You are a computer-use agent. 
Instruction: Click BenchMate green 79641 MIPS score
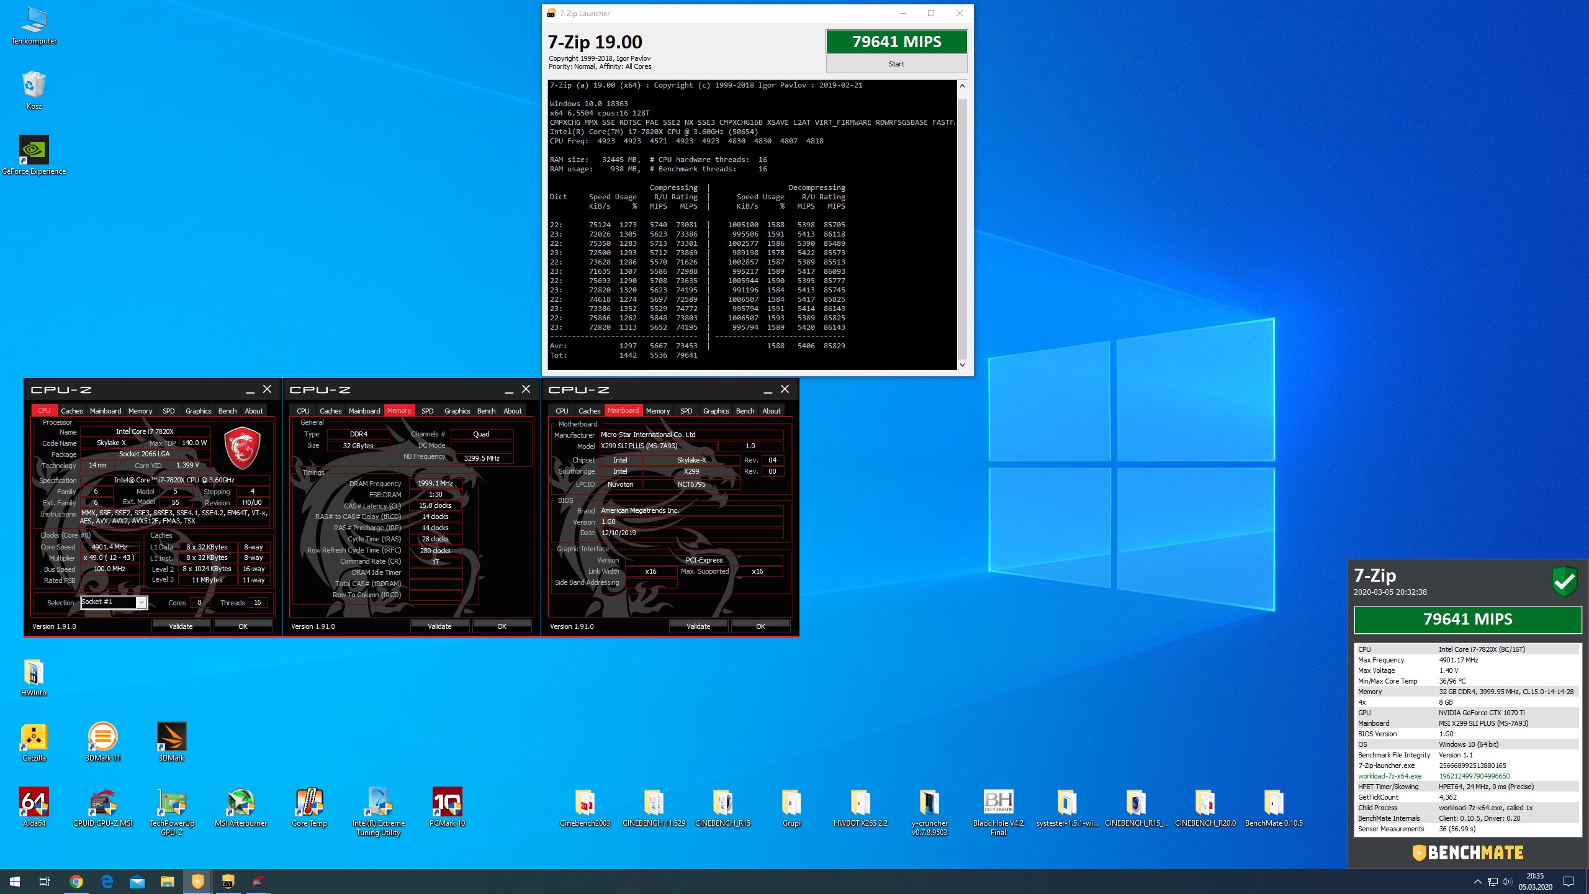[x=1467, y=620]
